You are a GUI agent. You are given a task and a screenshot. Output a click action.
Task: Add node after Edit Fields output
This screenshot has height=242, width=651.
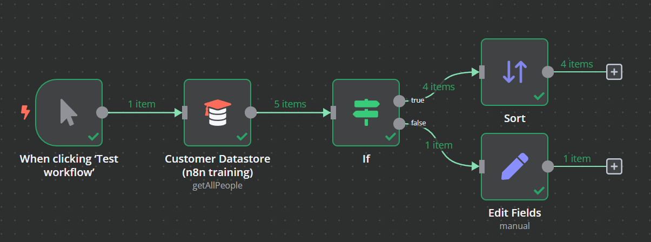(613, 166)
